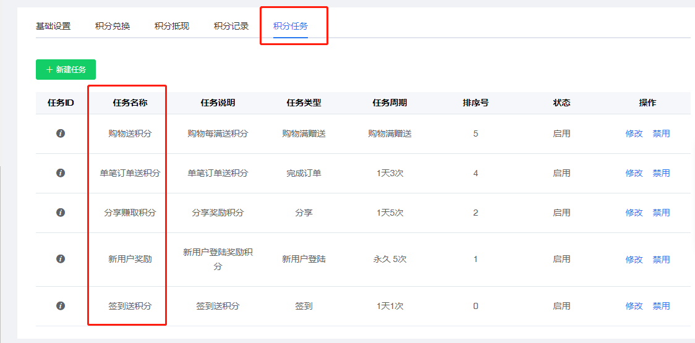Click task period 1天5次
Viewport: 695px width, 343px height.
coord(390,212)
